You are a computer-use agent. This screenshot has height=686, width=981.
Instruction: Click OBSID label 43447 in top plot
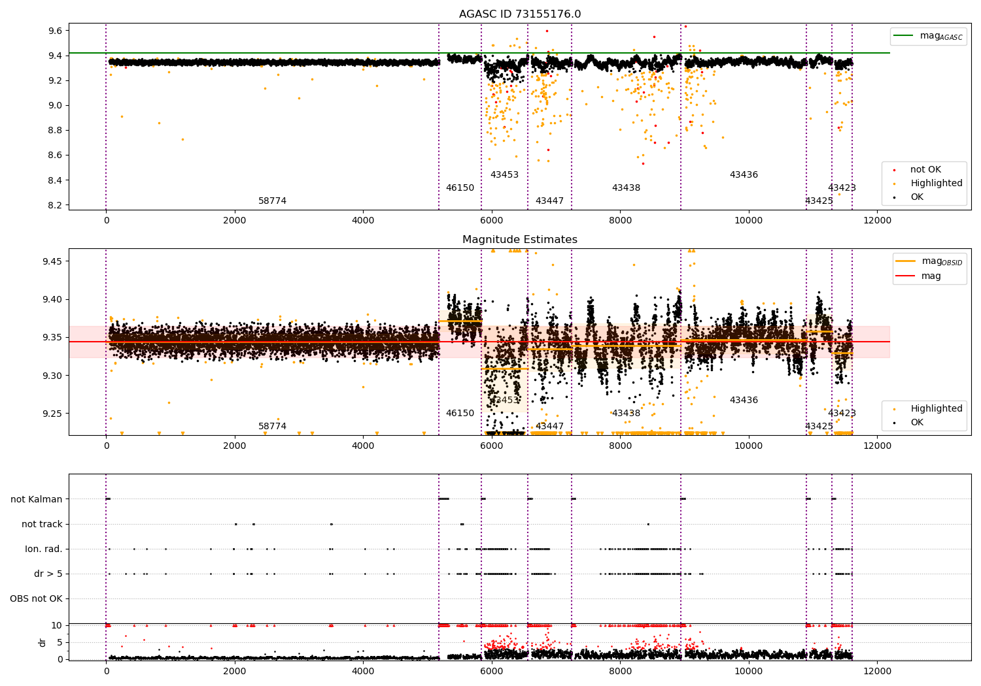pos(549,201)
